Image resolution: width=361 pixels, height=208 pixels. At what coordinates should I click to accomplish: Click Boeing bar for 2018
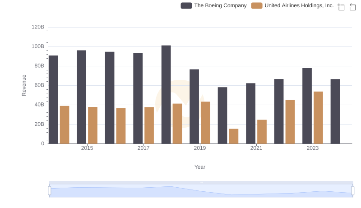(x=166, y=95)
